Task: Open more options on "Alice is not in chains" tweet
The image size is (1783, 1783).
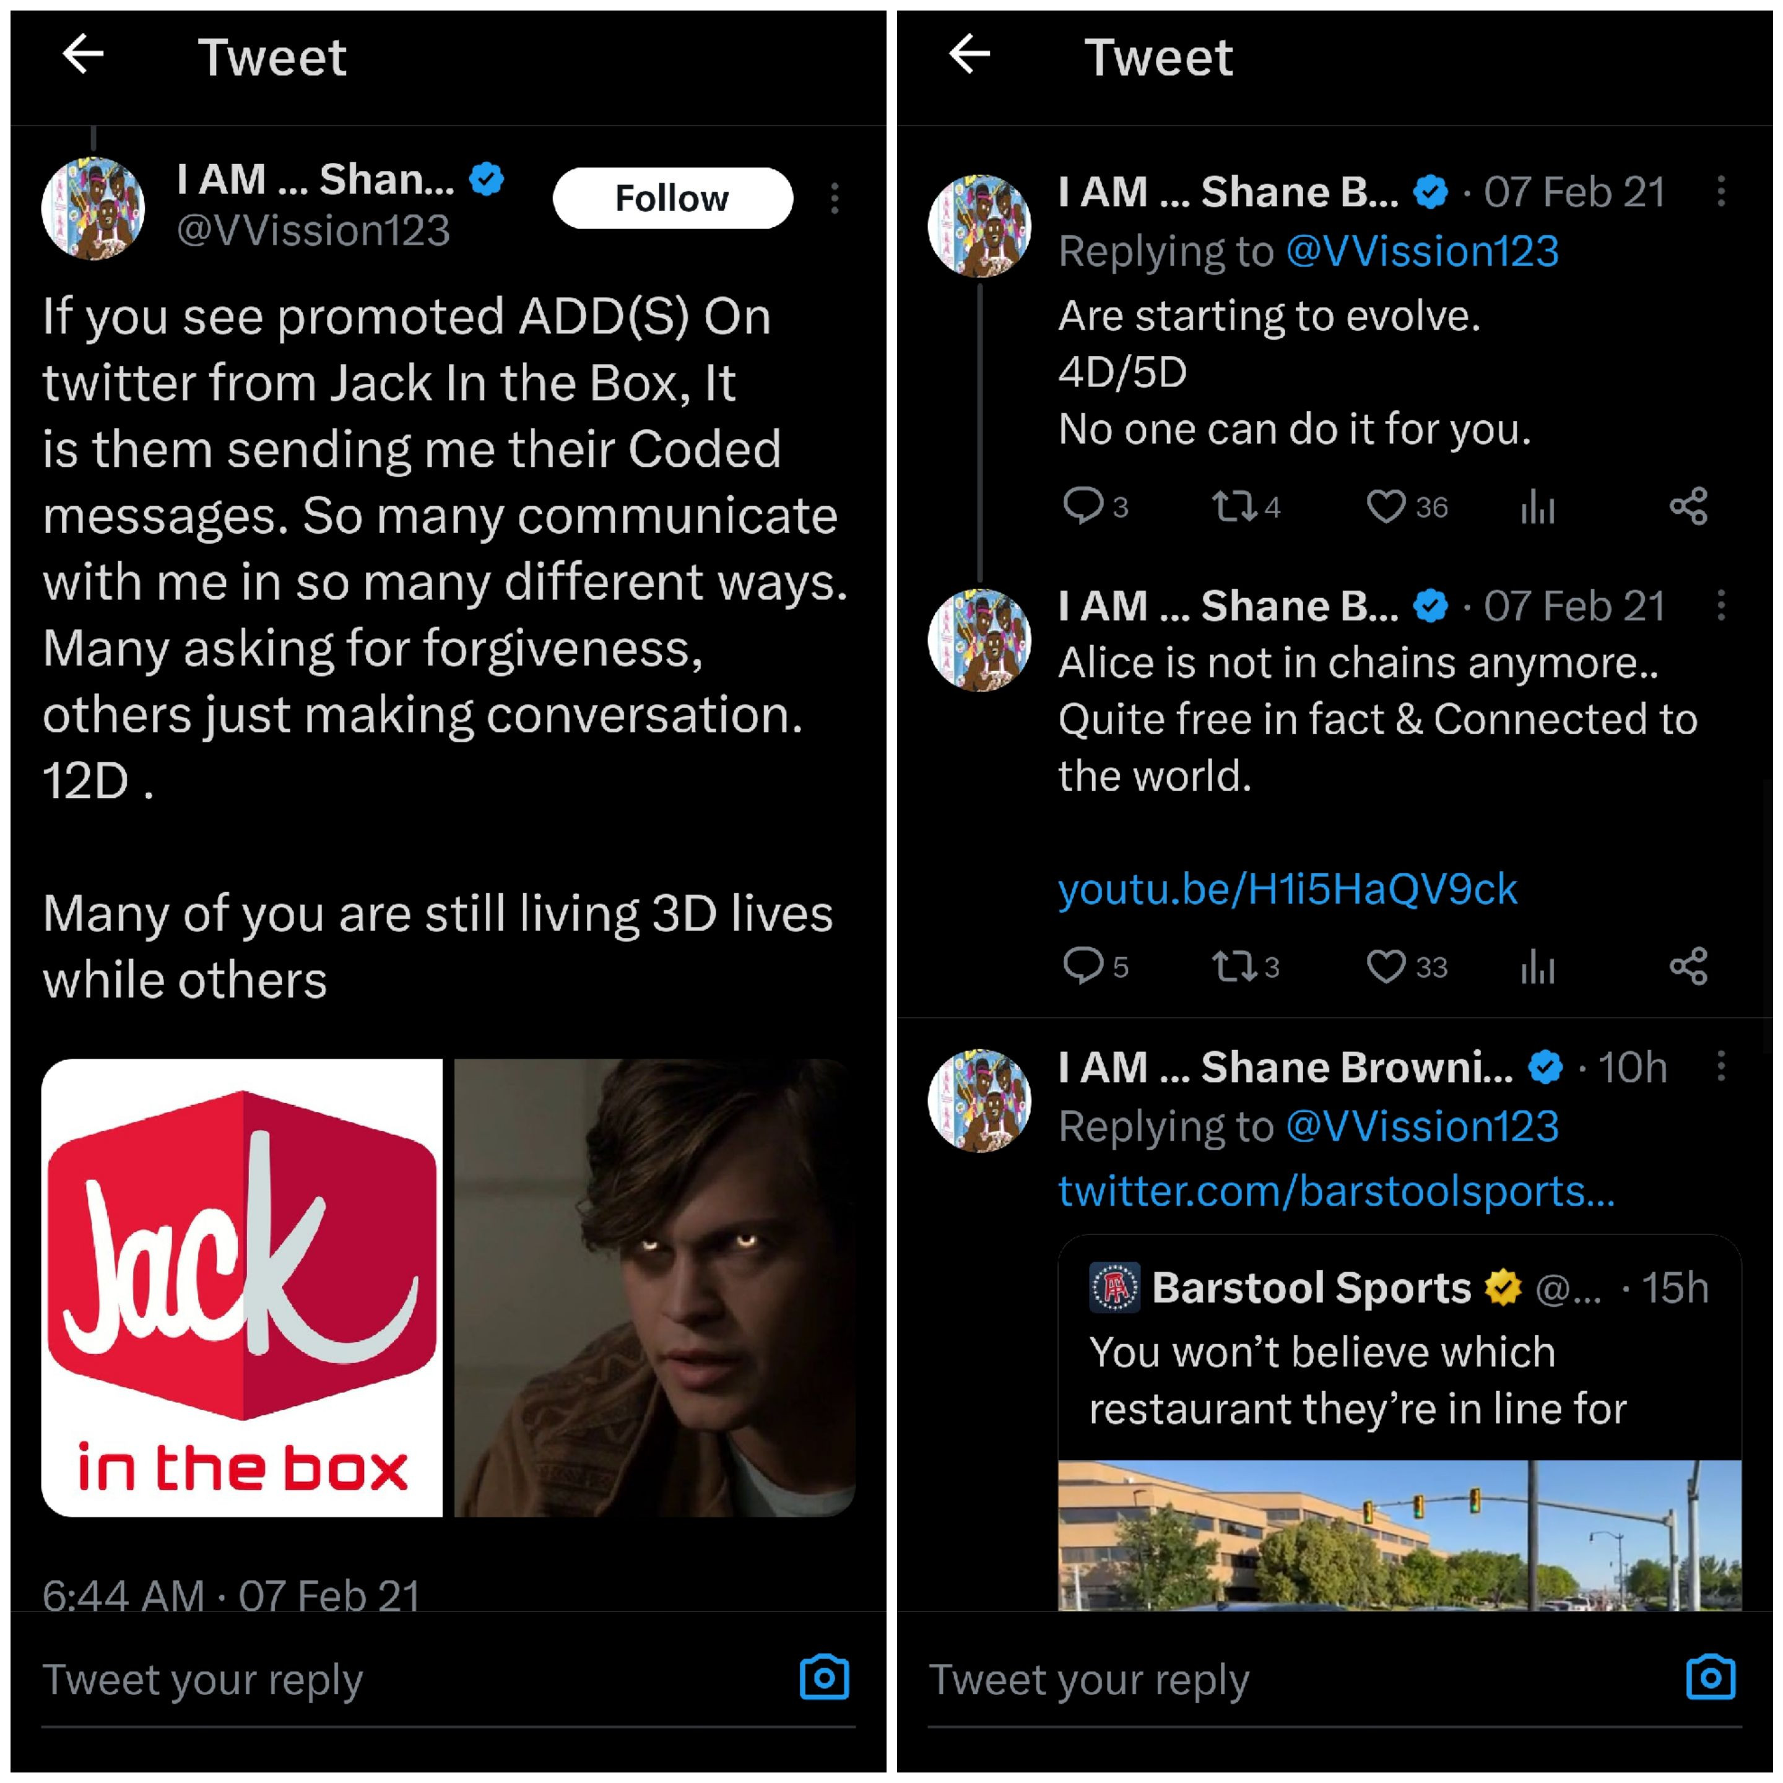Action: [x=1720, y=605]
